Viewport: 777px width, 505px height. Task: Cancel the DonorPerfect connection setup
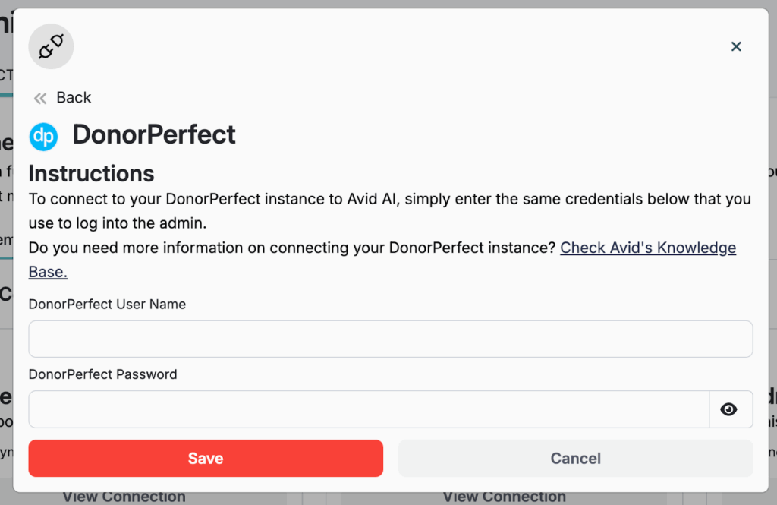[575, 458]
